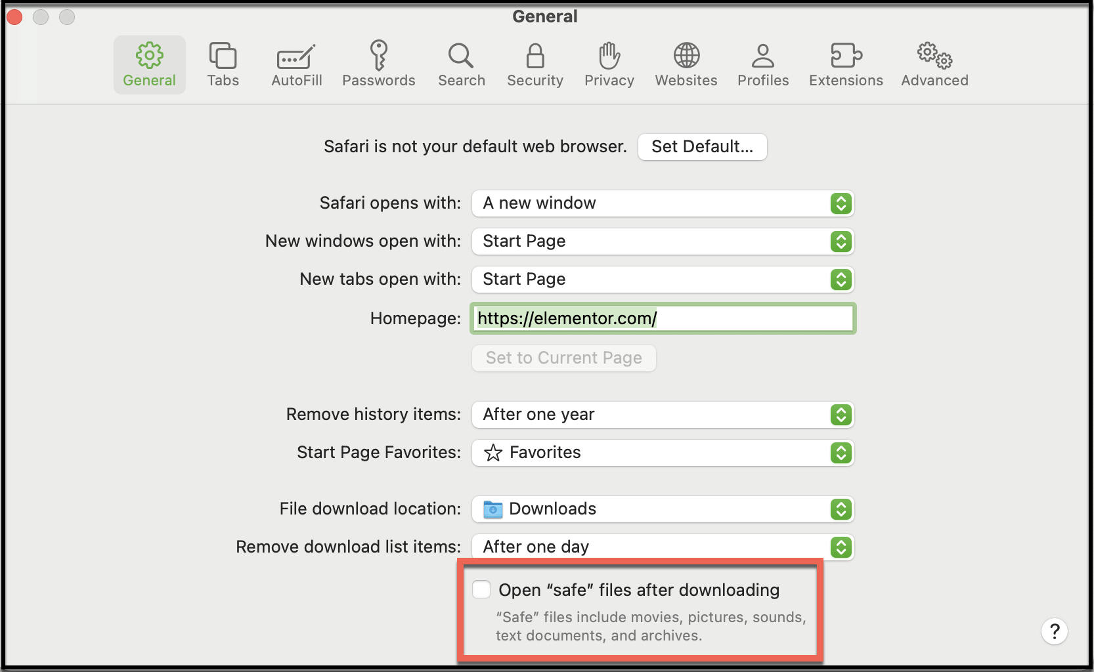Viewport: 1094px width, 672px height.
Task: Open the Websites globe preferences
Action: pyautogui.click(x=686, y=65)
